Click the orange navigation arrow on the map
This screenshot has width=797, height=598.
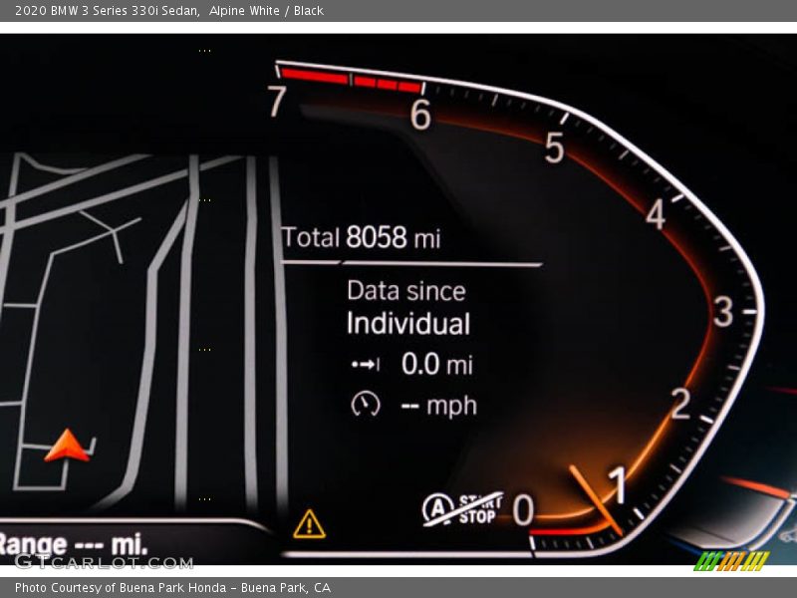tap(67, 446)
